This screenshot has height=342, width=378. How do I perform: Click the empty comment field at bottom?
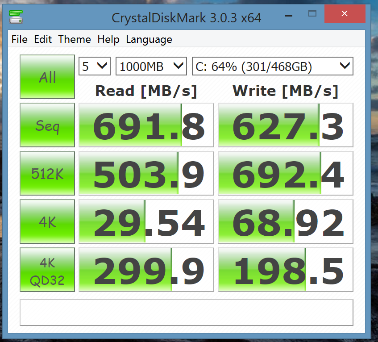(187, 313)
